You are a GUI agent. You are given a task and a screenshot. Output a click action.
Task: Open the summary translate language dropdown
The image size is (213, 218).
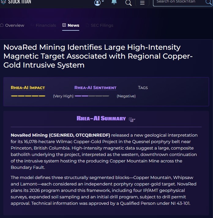pos(132,119)
